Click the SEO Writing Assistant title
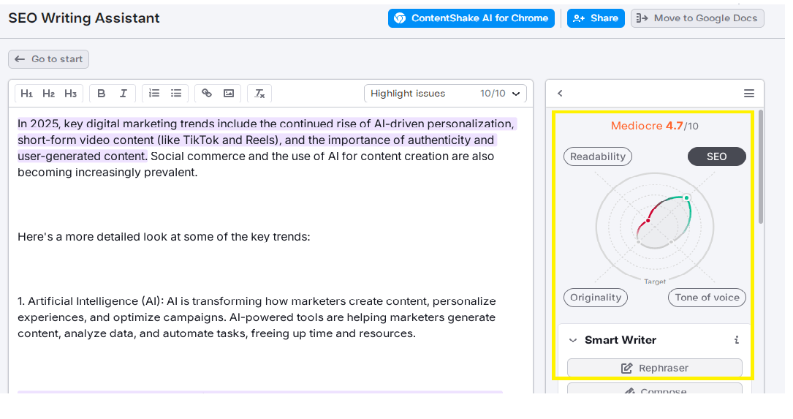The image size is (793, 419). pos(84,18)
